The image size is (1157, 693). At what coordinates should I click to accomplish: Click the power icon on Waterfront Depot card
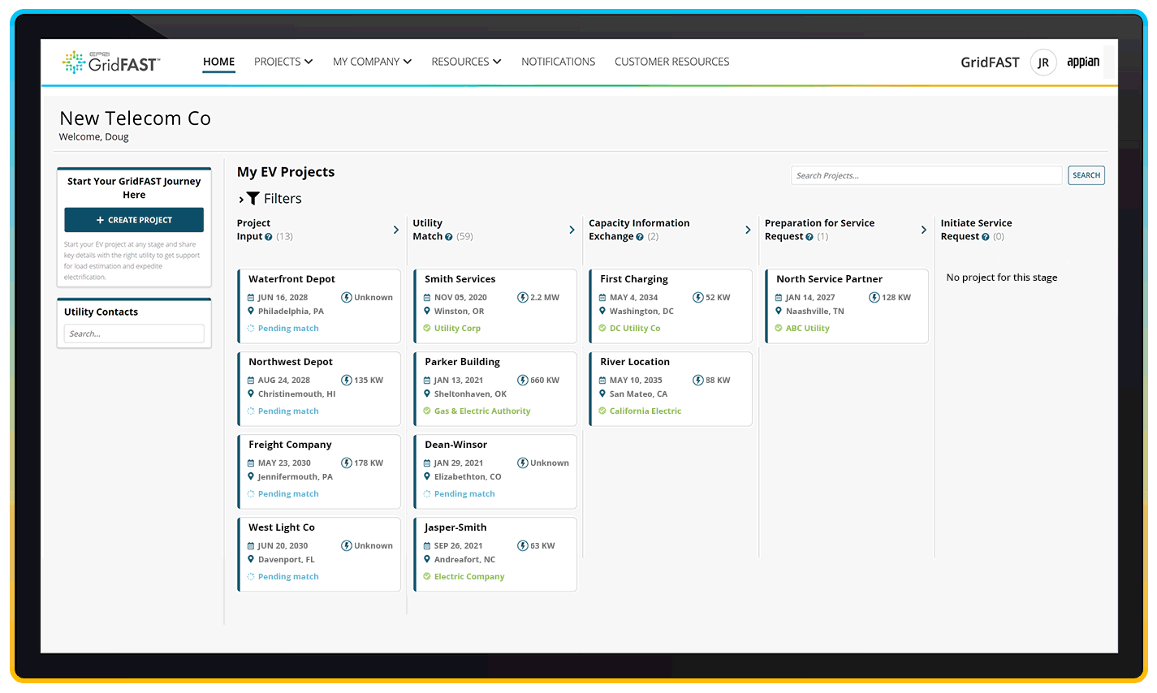click(x=347, y=298)
